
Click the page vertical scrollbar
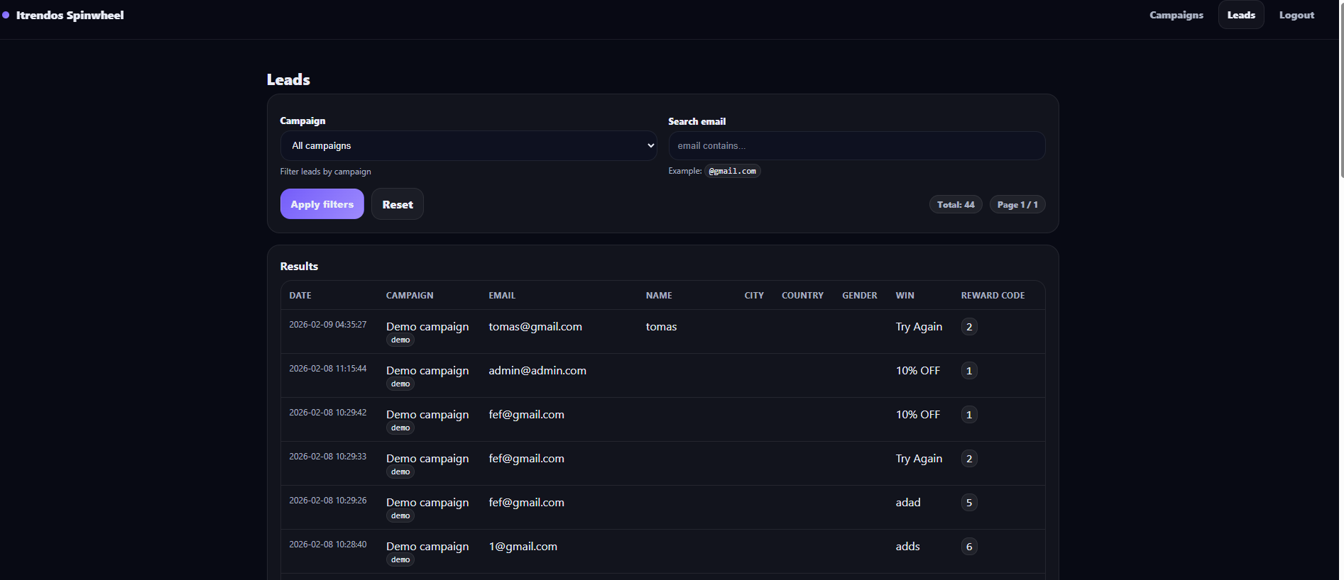tap(1340, 89)
